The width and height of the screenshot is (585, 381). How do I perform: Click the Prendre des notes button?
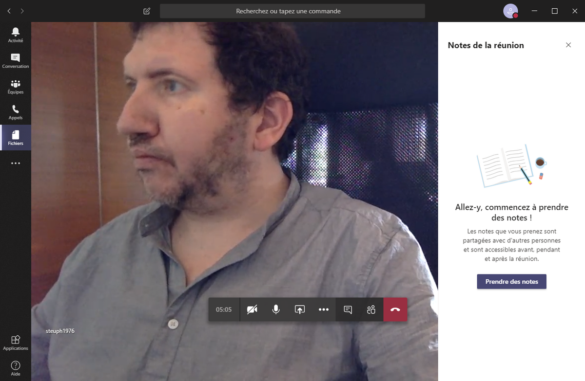pos(511,282)
